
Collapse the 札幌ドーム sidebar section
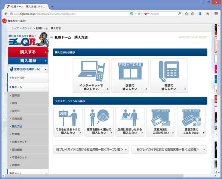[x=46, y=87]
